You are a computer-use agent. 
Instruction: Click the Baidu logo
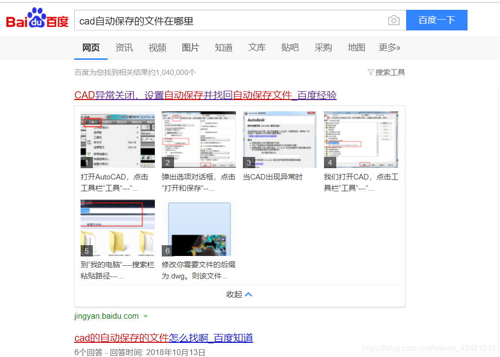(x=37, y=18)
